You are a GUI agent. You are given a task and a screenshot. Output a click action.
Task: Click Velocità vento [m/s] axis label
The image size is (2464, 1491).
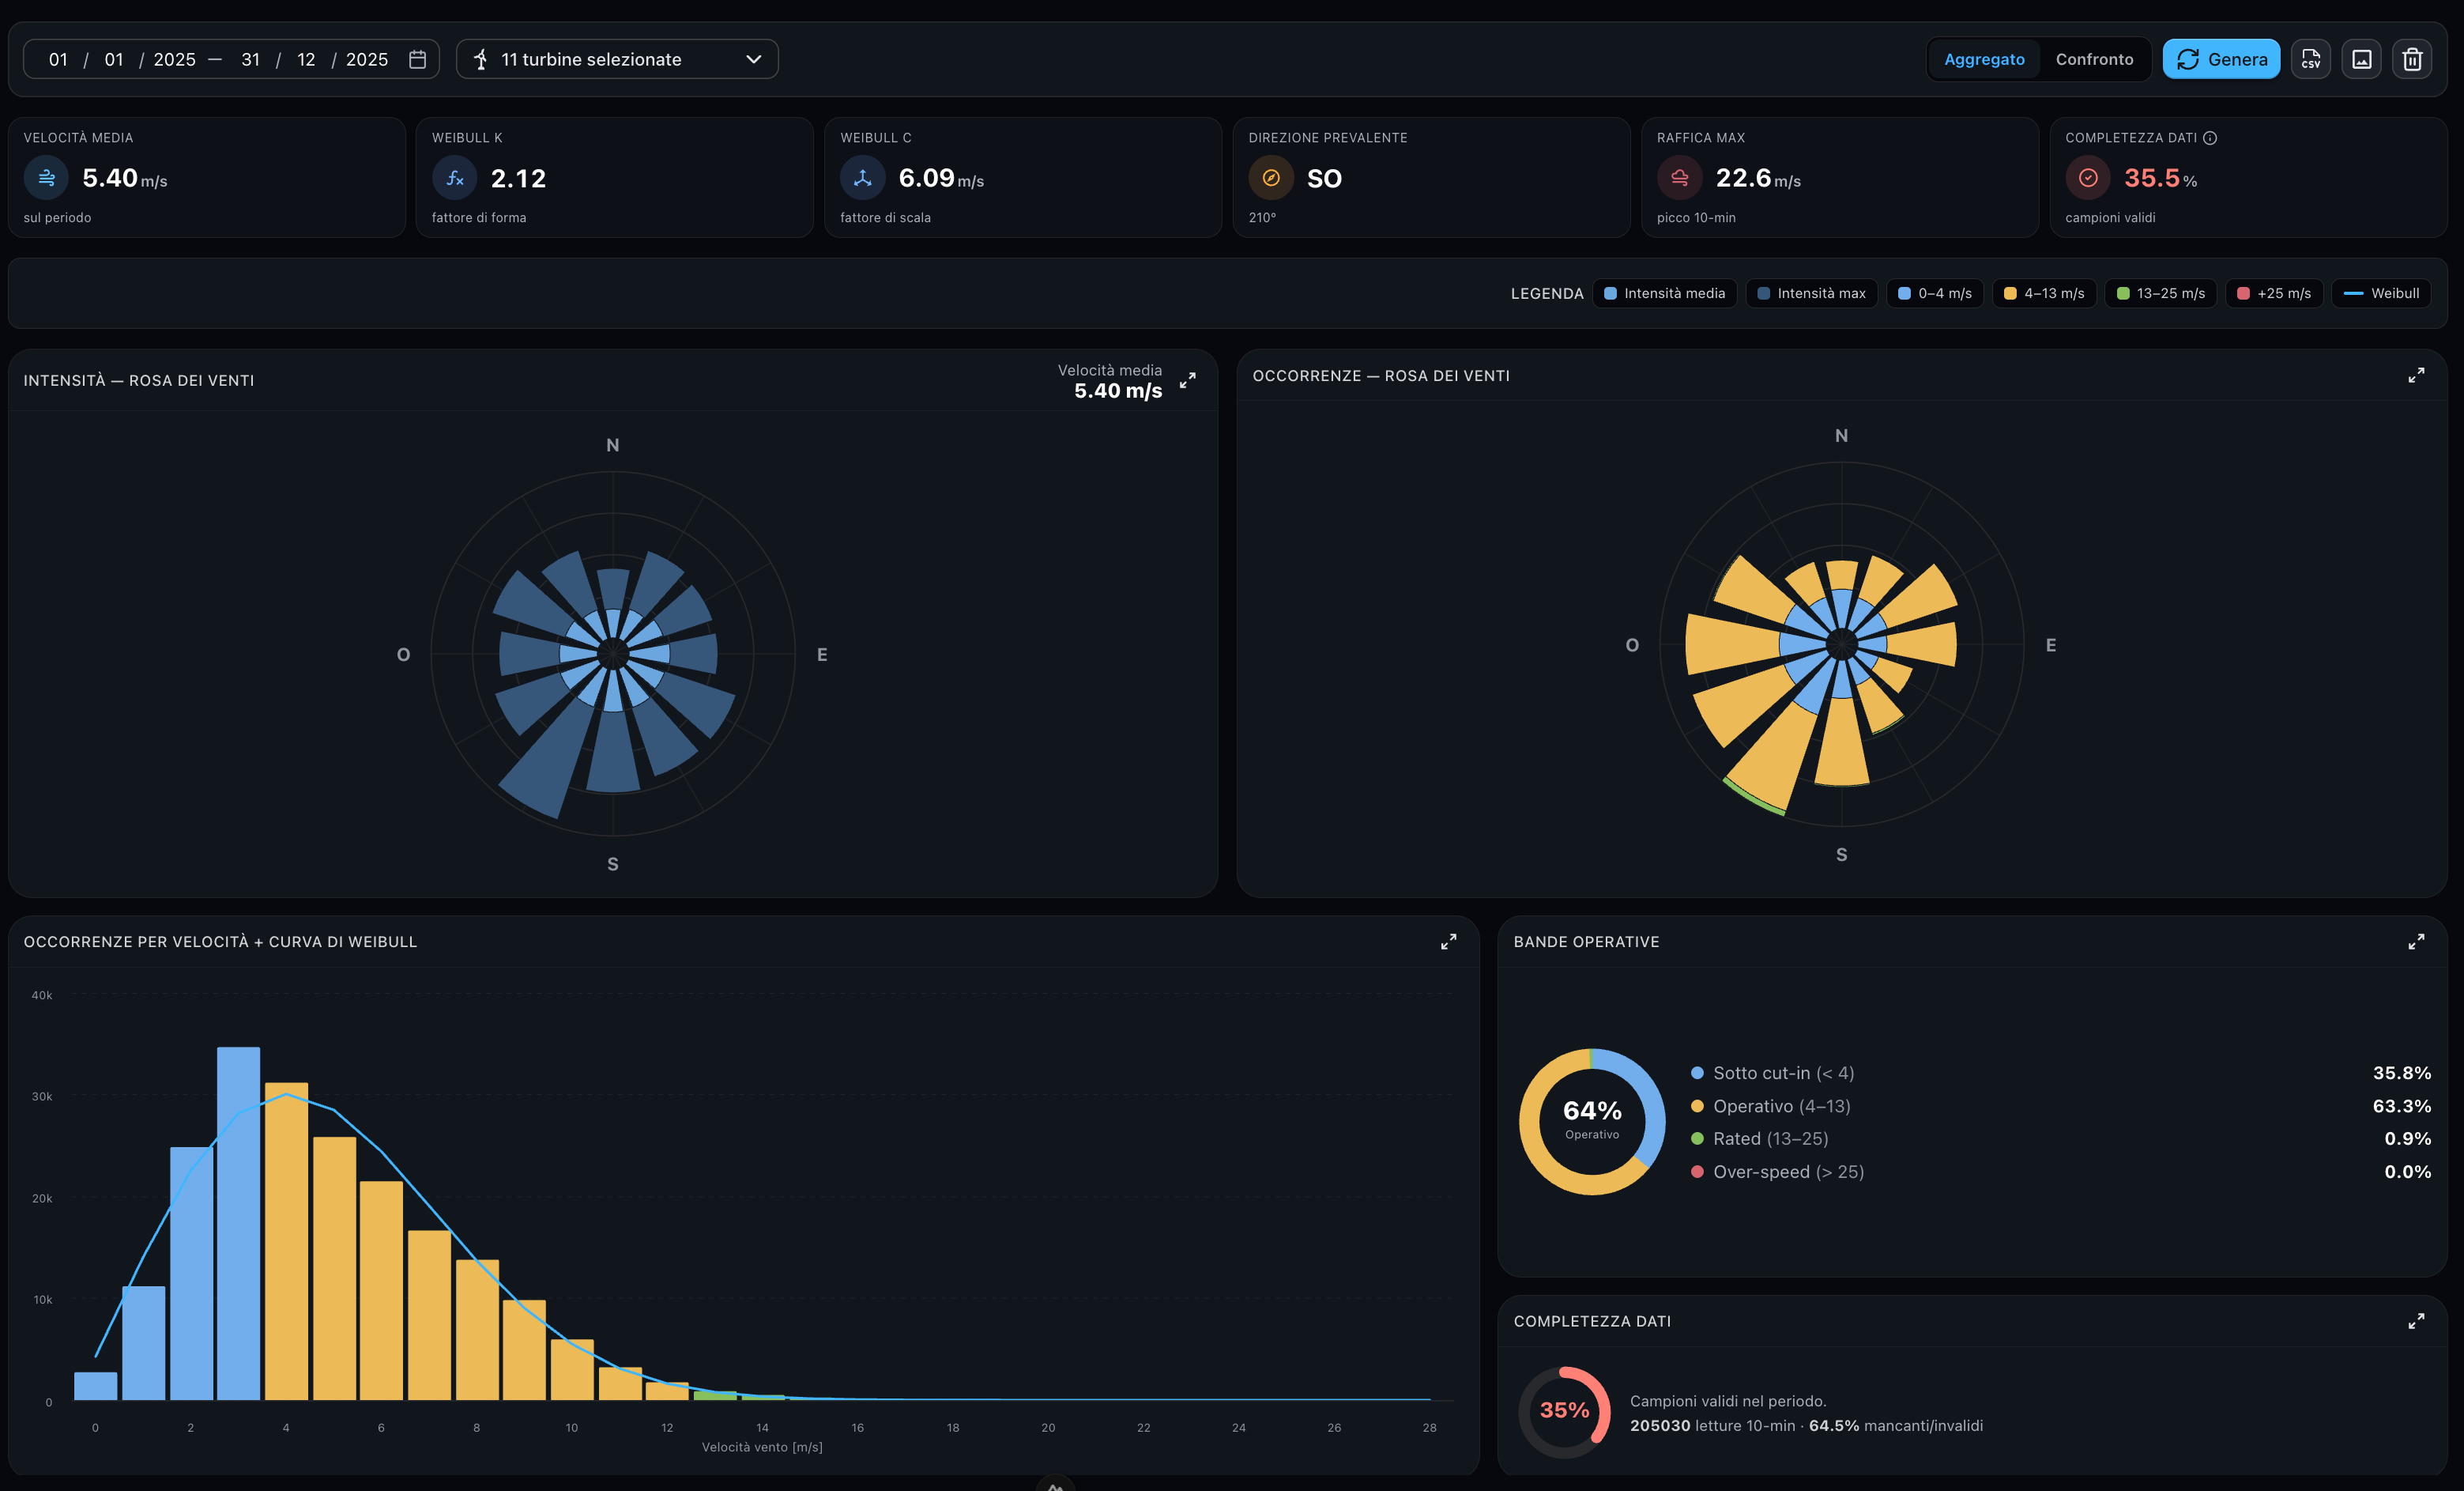762,1447
